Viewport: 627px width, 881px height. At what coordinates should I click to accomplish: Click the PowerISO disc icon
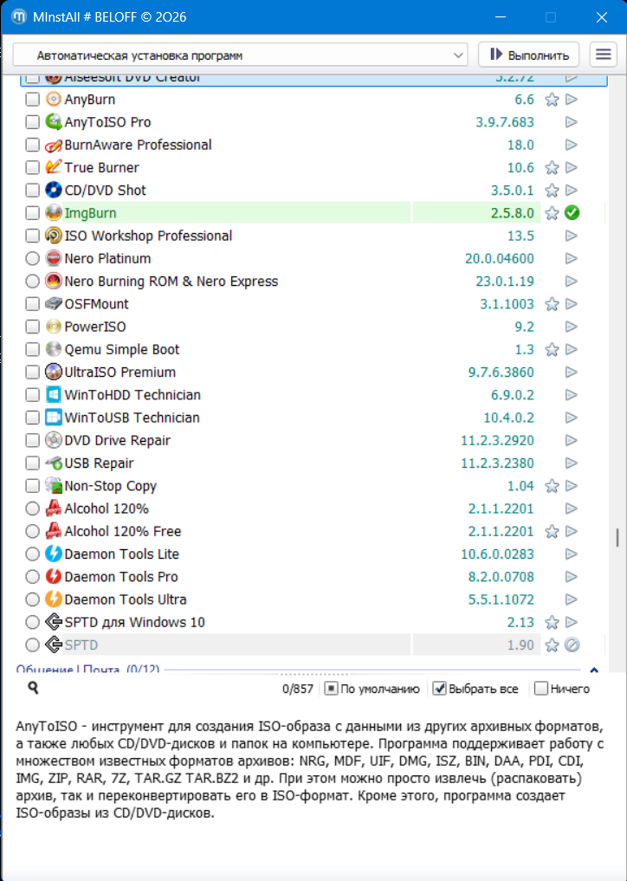tap(53, 327)
